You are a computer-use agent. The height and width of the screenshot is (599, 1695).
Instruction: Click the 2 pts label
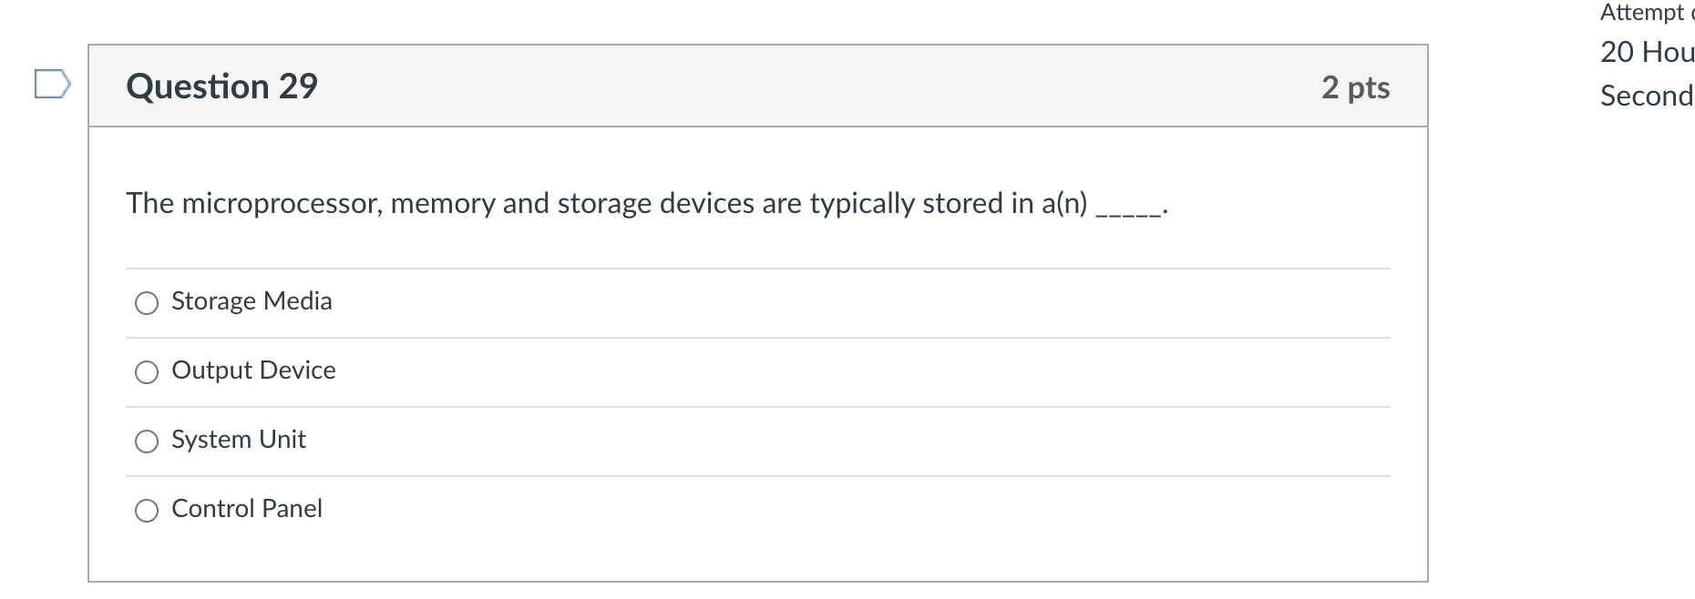1357,87
